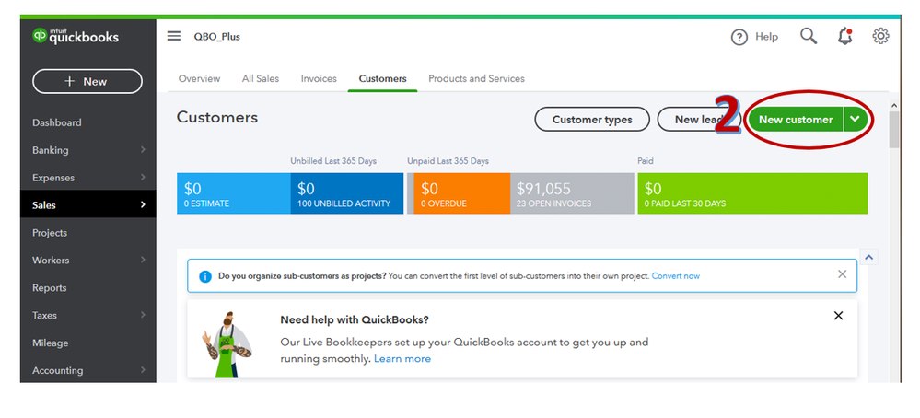920x418 pixels.
Task: Open Mileage in the sidebar
Action: [x=51, y=343]
